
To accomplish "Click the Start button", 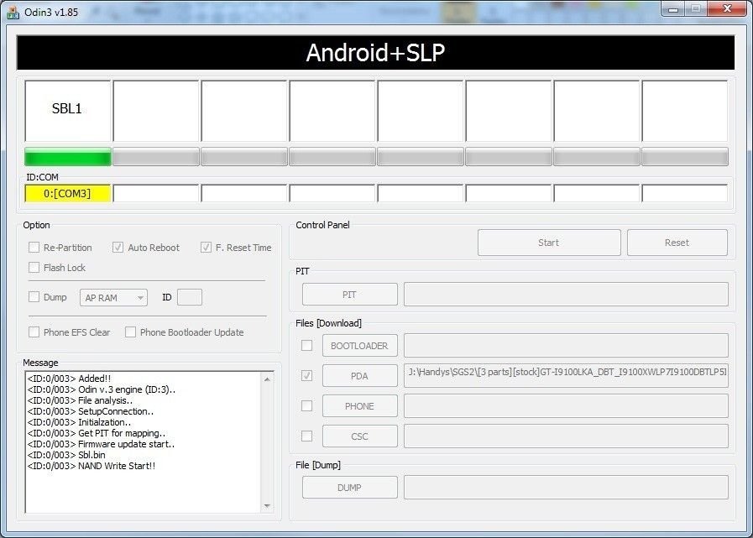I will pyautogui.click(x=549, y=243).
